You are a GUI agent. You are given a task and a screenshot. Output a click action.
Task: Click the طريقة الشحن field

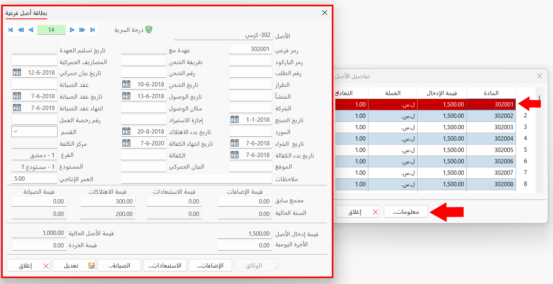144,61
